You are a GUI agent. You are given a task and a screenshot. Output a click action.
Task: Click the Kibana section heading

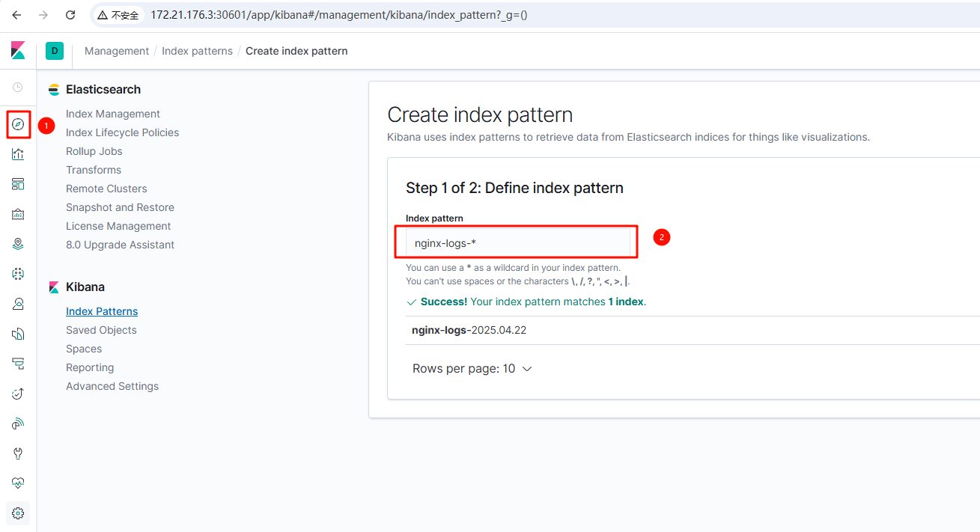[85, 287]
